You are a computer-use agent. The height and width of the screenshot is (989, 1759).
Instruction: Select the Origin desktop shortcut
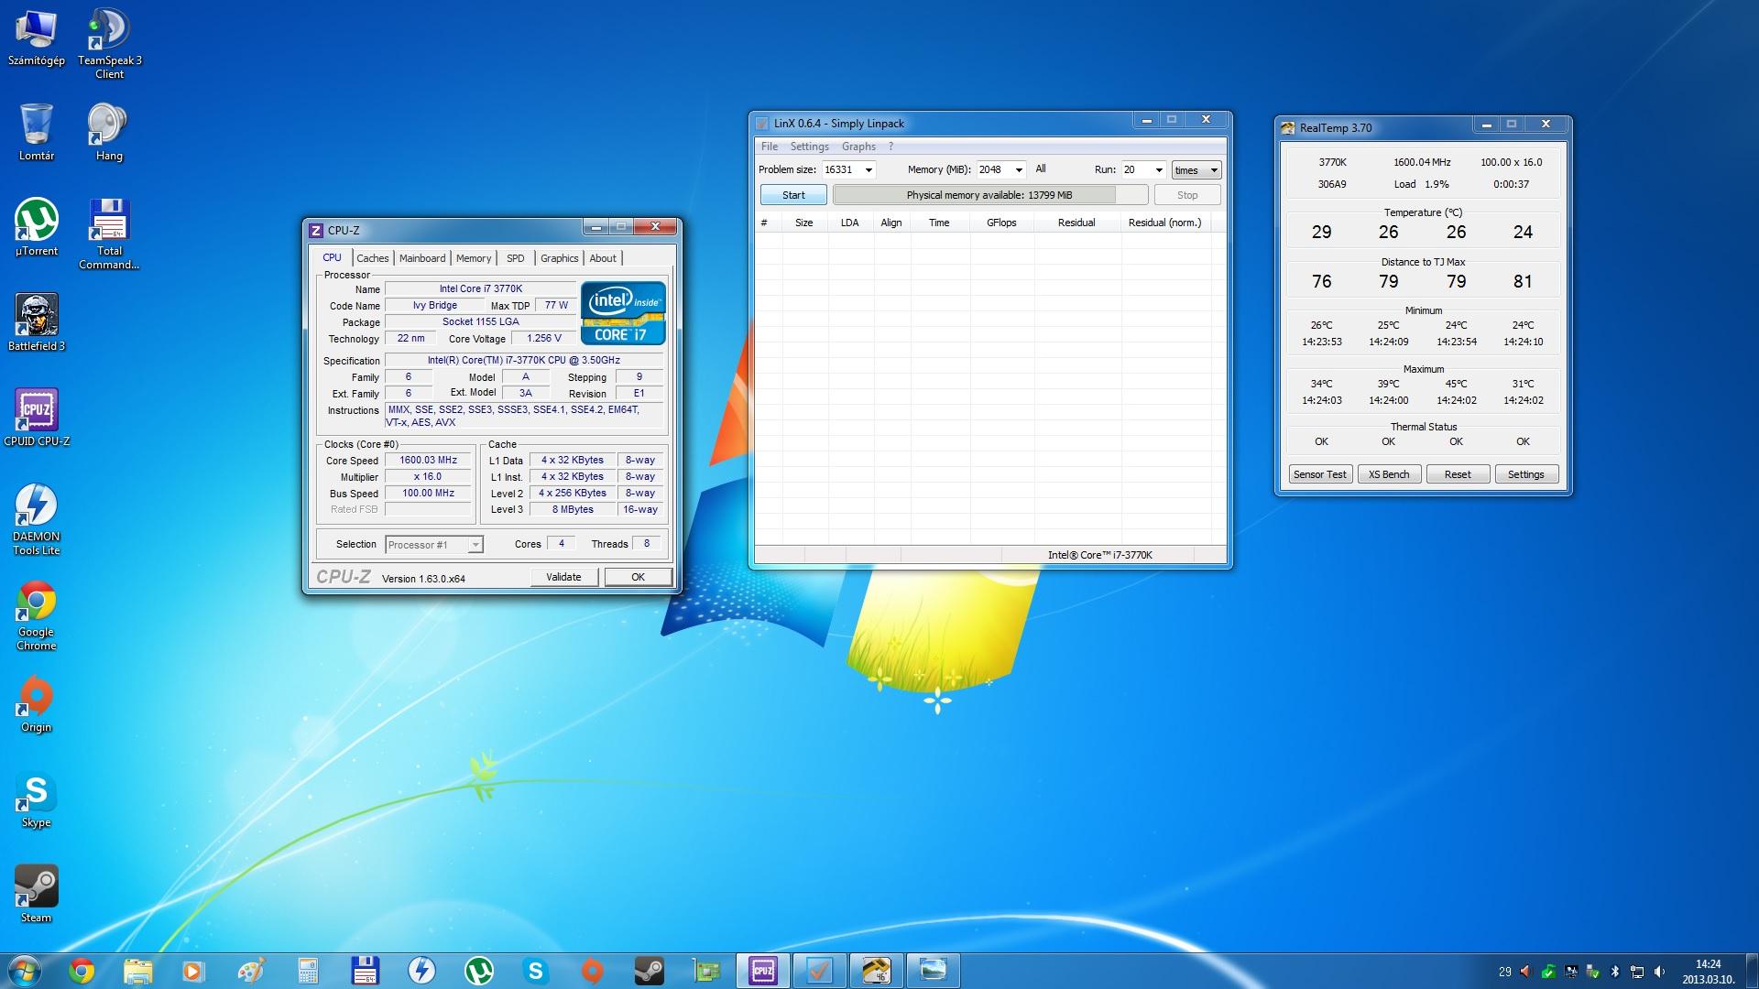(37, 704)
